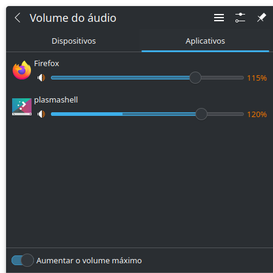Click the Firefox 115% volume label

(257, 78)
